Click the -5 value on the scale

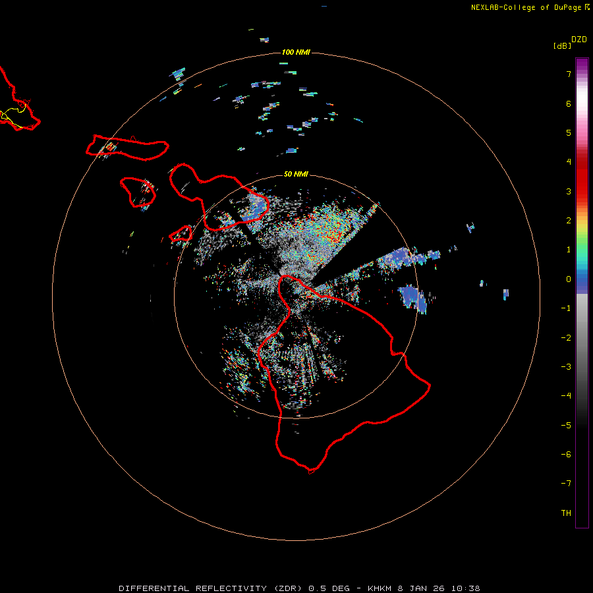pos(566,426)
